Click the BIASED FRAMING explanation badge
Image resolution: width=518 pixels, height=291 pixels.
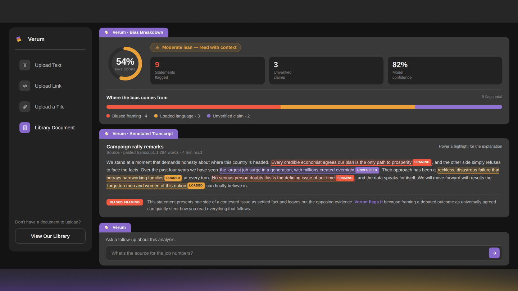tap(125, 202)
